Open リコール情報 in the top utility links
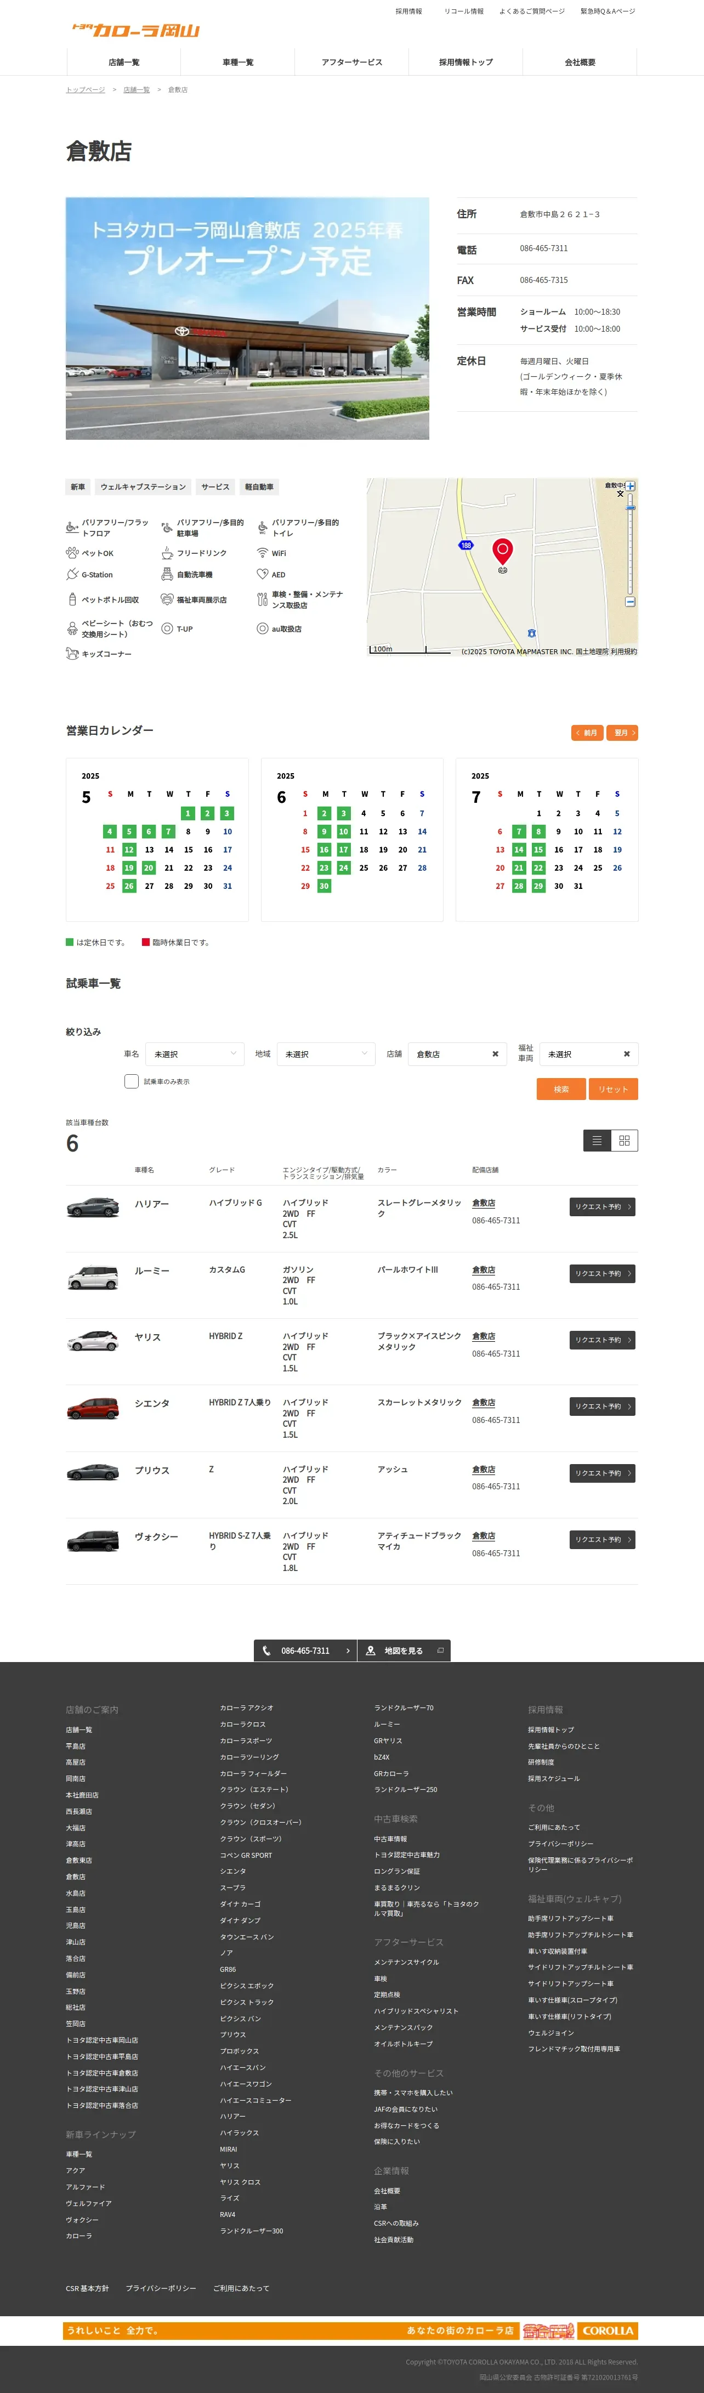This screenshot has width=704, height=2393. tap(463, 11)
